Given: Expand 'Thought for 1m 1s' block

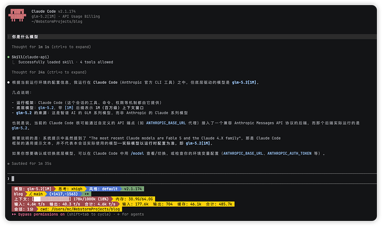Looking at the screenshot, I should (51, 47).
